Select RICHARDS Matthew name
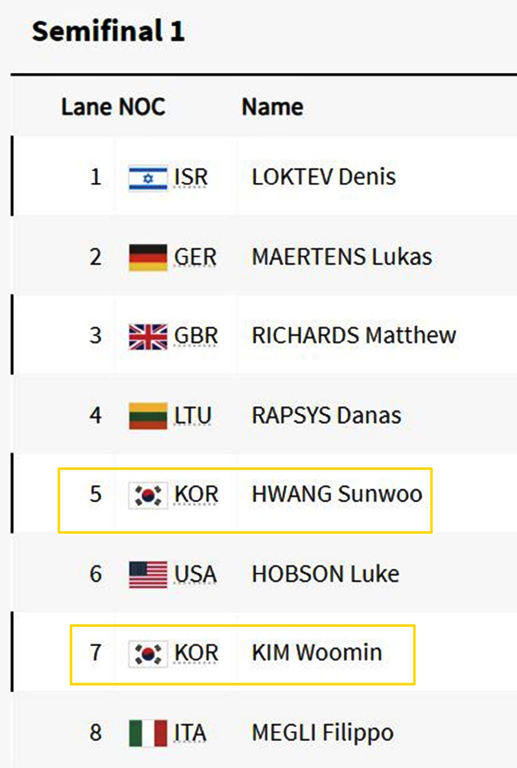Viewport: 517px width, 768px height. 354,336
